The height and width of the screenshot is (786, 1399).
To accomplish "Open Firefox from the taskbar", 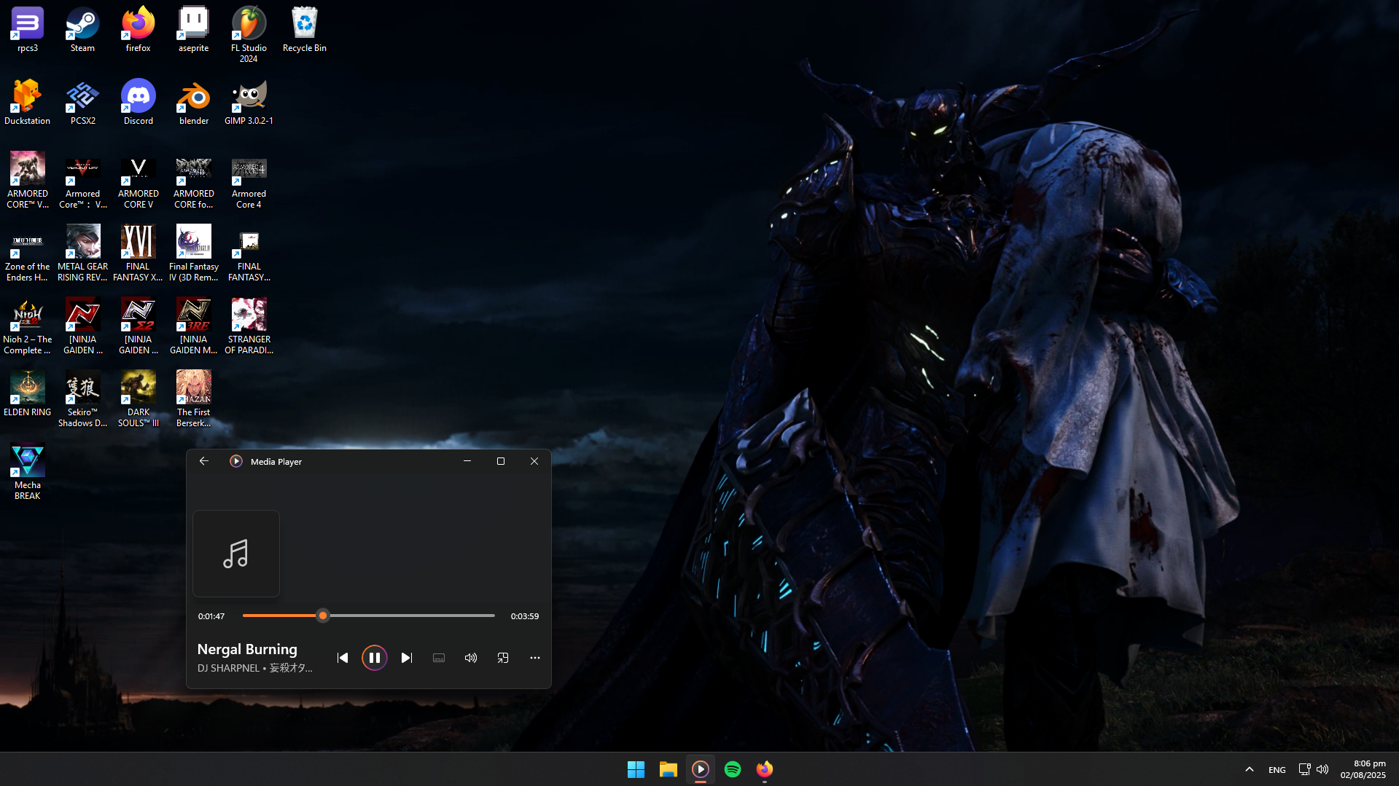I will tap(764, 769).
